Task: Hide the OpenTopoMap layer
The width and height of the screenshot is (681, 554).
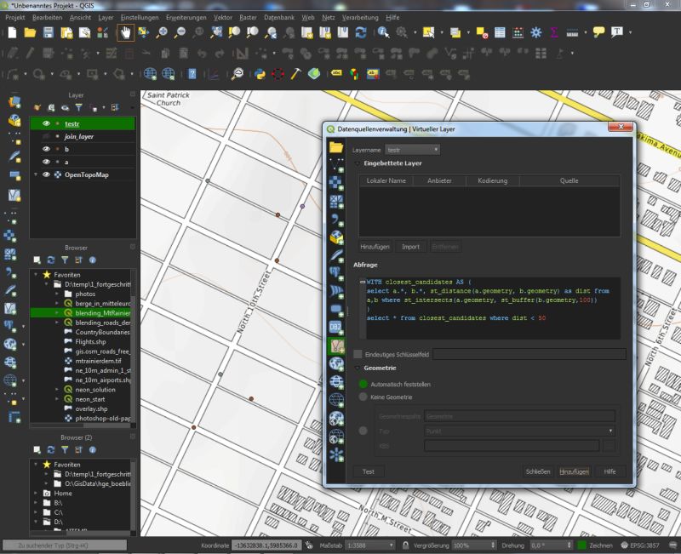Action: 47,174
